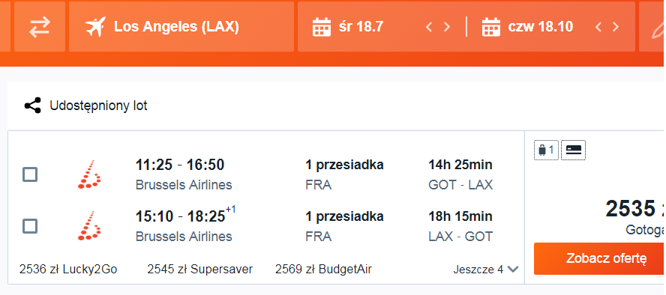Open the 2536 zł Lucky2Go offer

tap(68, 269)
